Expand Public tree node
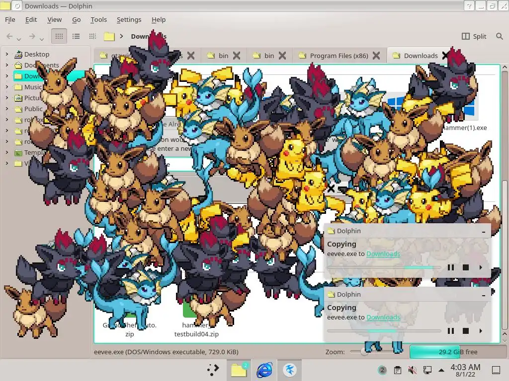 pyautogui.click(x=7, y=109)
